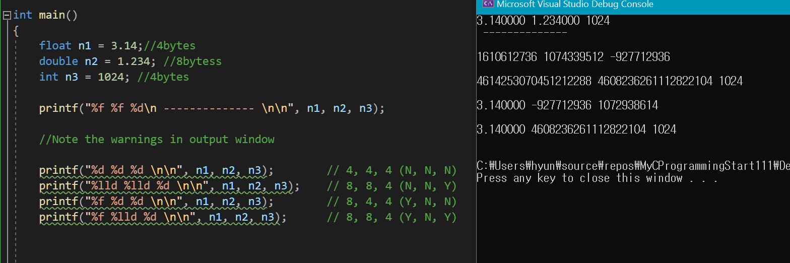Click 'int main()' function declaration
The height and width of the screenshot is (263, 790).
tap(45, 15)
